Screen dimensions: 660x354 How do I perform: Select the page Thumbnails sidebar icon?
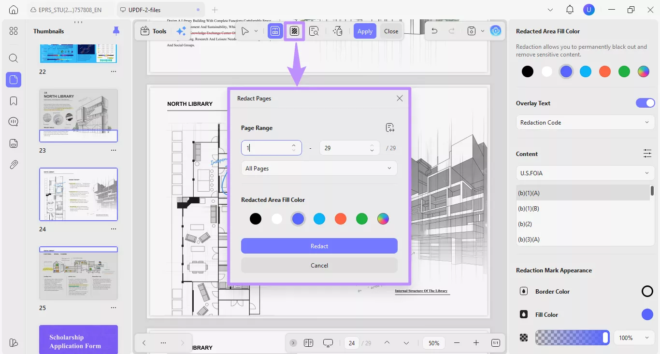point(14,80)
